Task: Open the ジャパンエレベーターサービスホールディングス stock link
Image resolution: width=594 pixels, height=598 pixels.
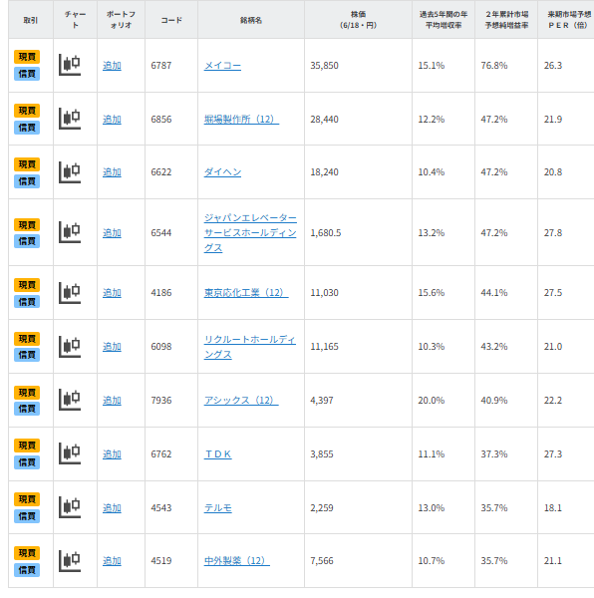Action: click(x=250, y=232)
